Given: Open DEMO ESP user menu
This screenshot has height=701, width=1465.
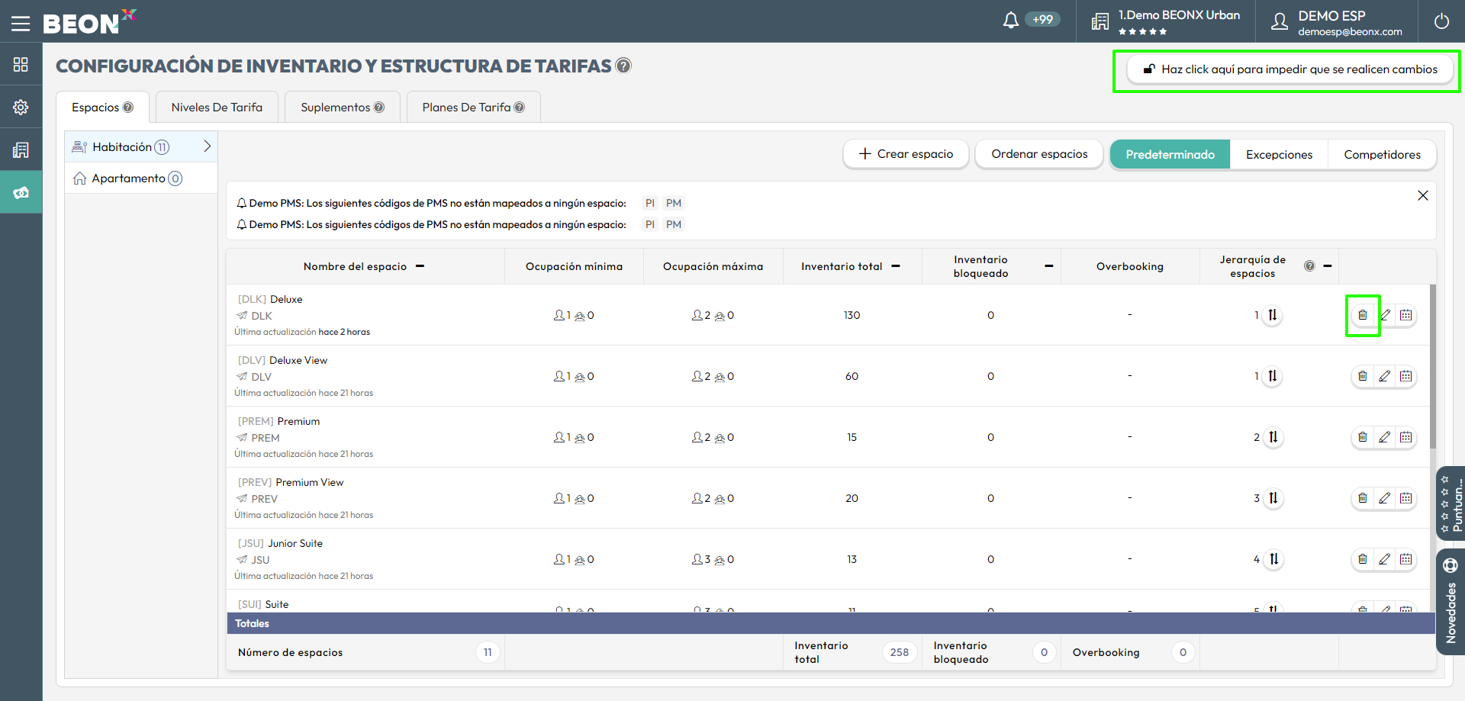Looking at the screenshot, I should point(1336,21).
